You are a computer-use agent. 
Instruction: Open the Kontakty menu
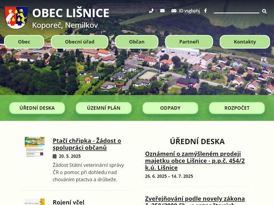click(245, 42)
